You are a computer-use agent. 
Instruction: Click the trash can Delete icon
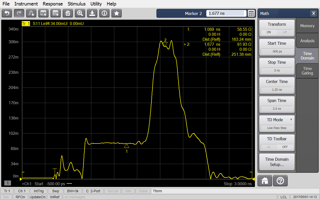pos(68,13)
